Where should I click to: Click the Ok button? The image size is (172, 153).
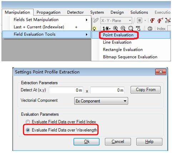[86, 142]
